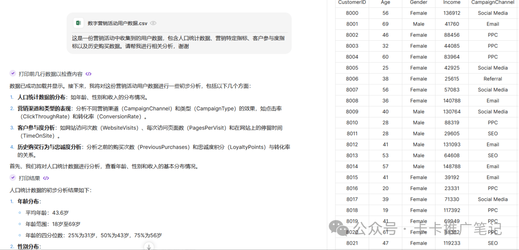Click the Referral cell in row 8006
The width and height of the screenshot is (519, 250).
493,79
